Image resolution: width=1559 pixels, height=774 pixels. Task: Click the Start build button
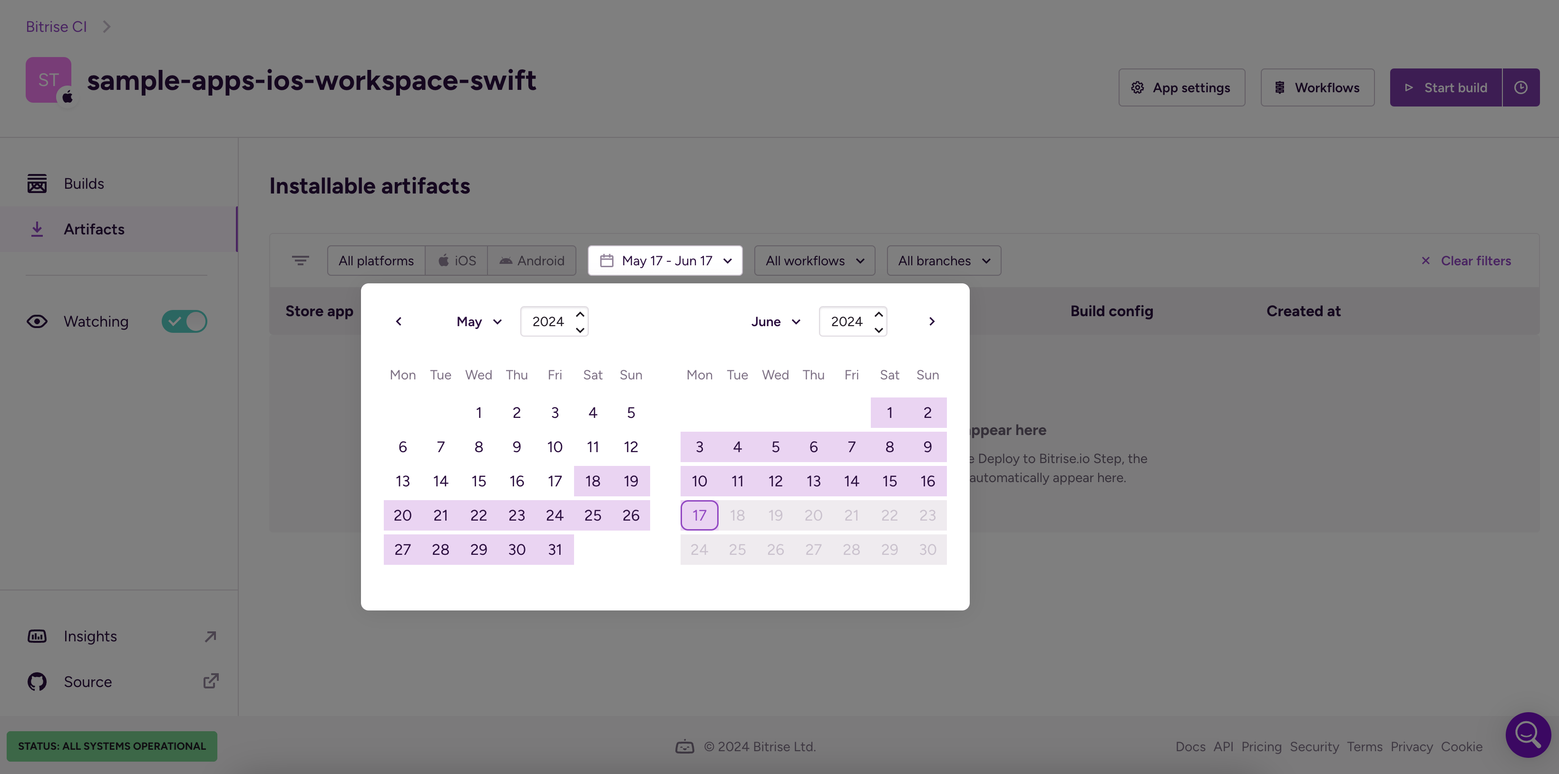tap(1446, 88)
